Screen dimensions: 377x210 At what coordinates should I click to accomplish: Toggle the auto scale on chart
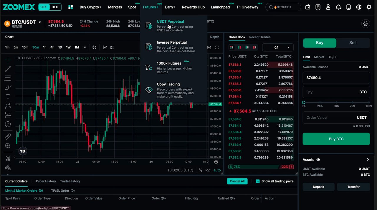click(217, 170)
